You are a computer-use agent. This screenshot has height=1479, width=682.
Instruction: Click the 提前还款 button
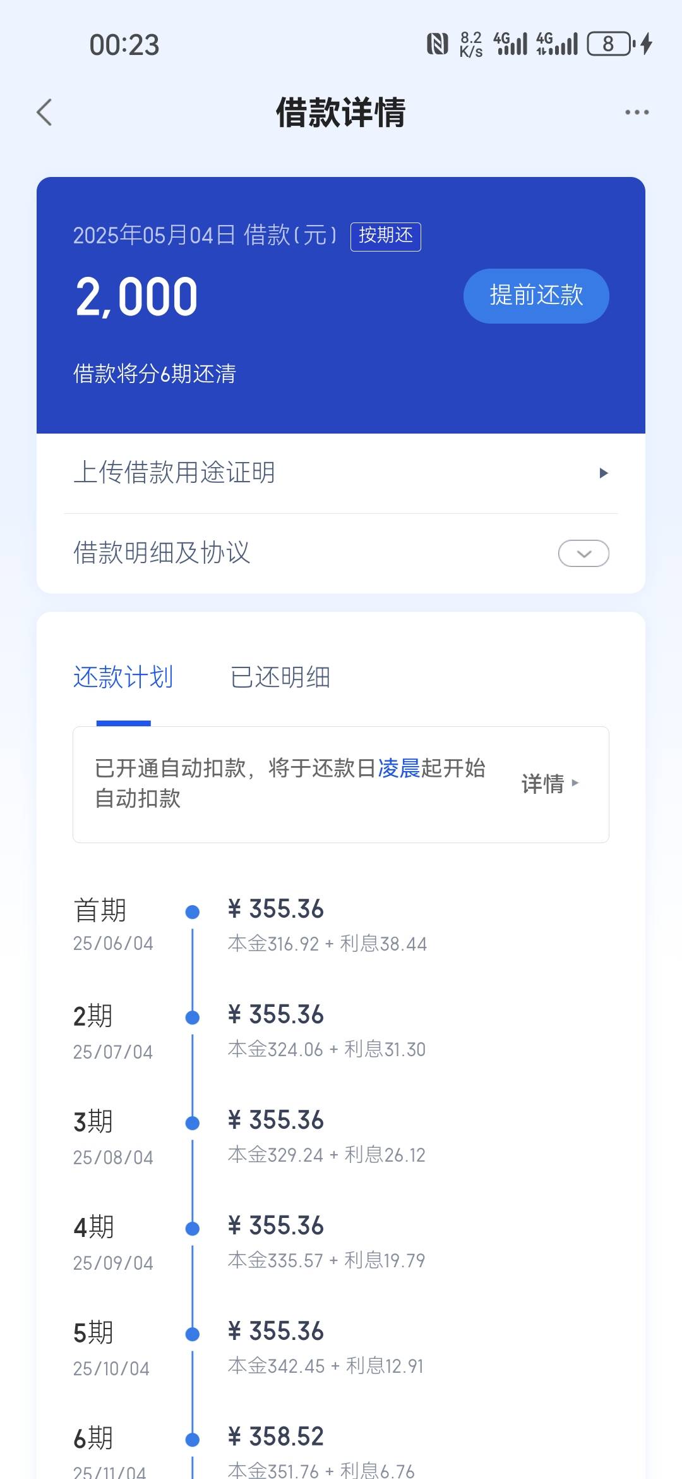[x=536, y=296]
